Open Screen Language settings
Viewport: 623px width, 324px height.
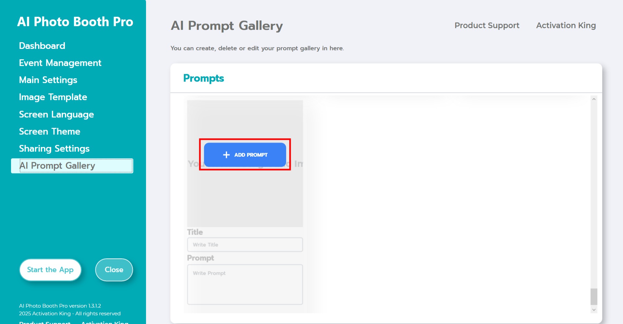56,114
